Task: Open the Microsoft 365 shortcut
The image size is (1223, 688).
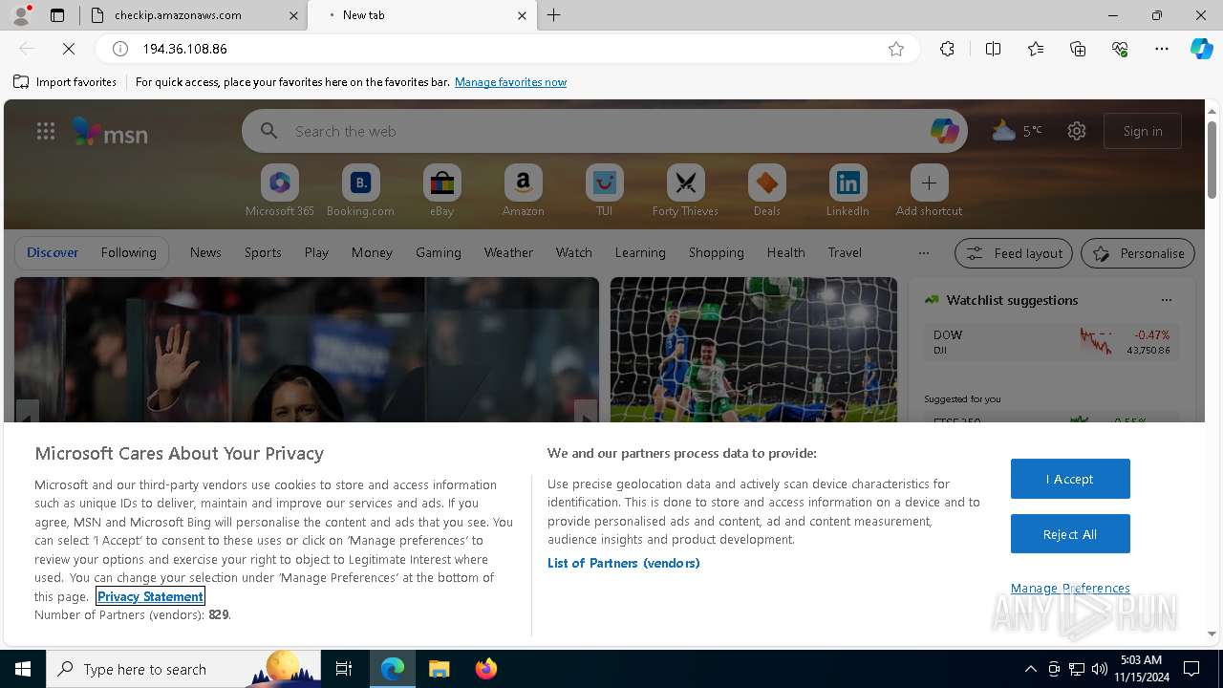Action: (x=280, y=190)
